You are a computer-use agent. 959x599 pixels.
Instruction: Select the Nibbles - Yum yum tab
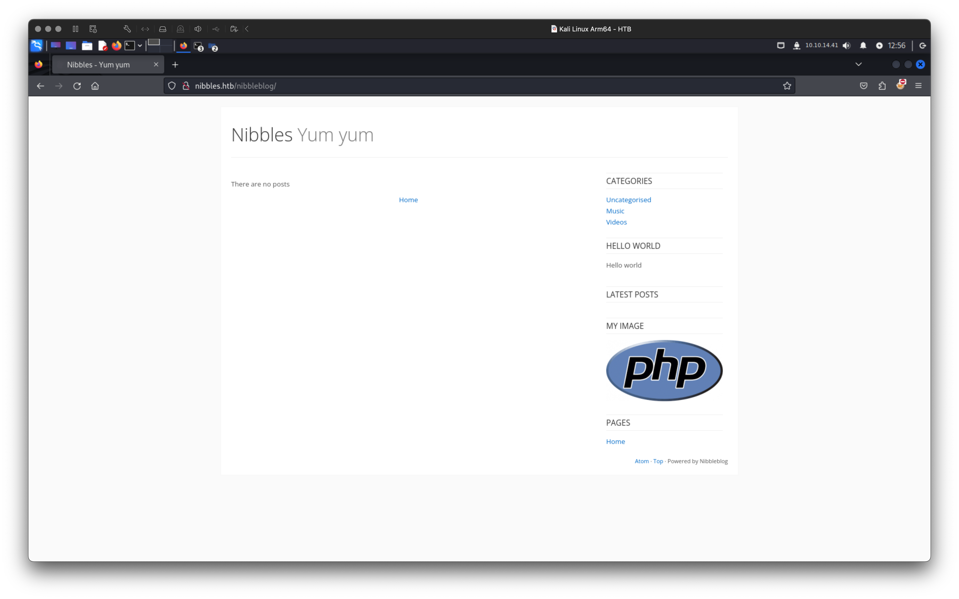(x=98, y=65)
